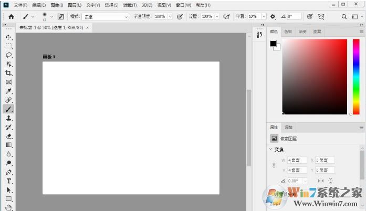Toggle the brush settings panel button
This screenshot has width=366, height=211.
click(x=61, y=17)
